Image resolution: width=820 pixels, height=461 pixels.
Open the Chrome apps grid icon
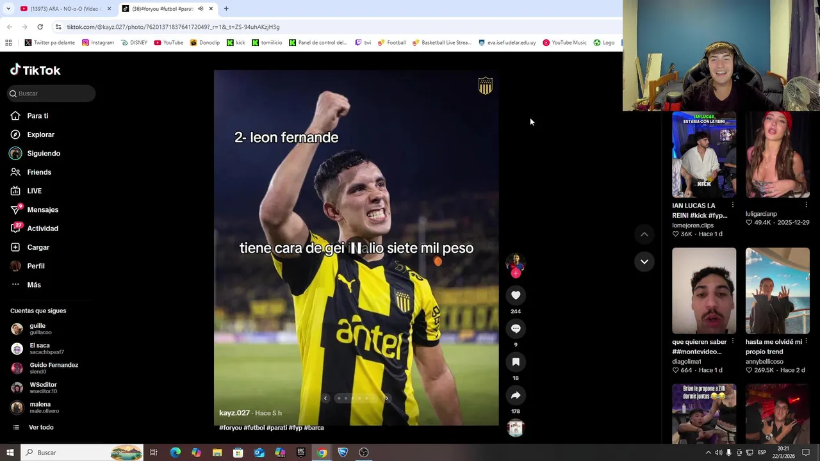[8, 43]
